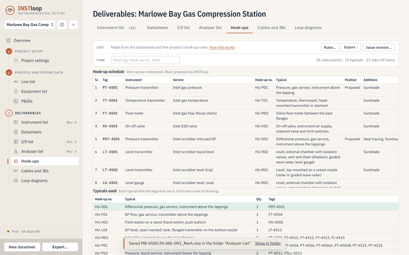The image size is (409, 255).
Task: Click the Loop diagrams sidebar icon
Action: click(x=16, y=180)
